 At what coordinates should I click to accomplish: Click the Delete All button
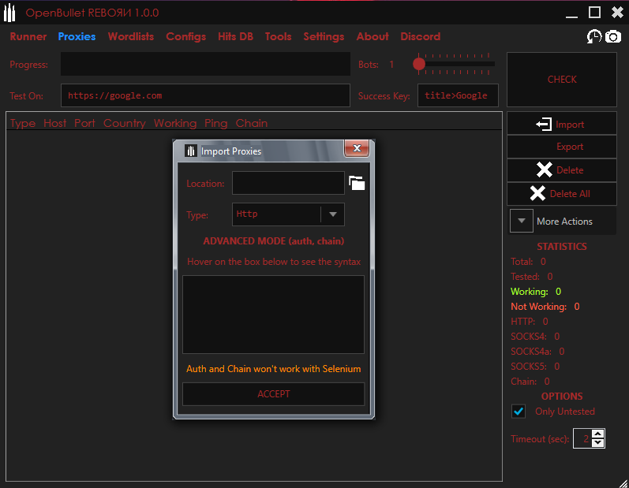(x=562, y=194)
